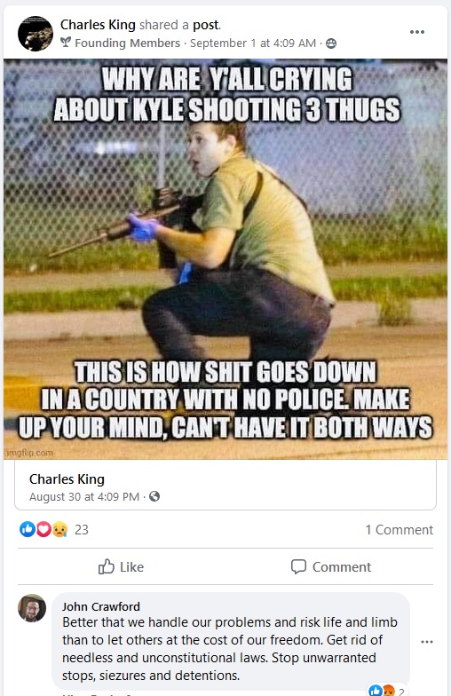
Task: Click Charles King's profile avatar at top
Action: pyautogui.click(x=36, y=34)
